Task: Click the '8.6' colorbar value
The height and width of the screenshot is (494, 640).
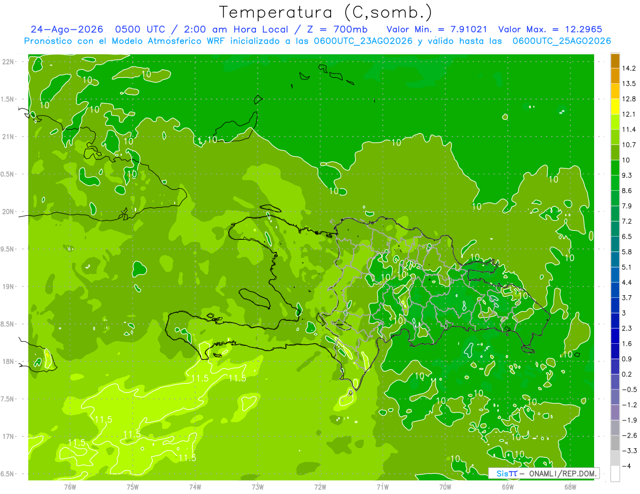Action: [627, 190]
